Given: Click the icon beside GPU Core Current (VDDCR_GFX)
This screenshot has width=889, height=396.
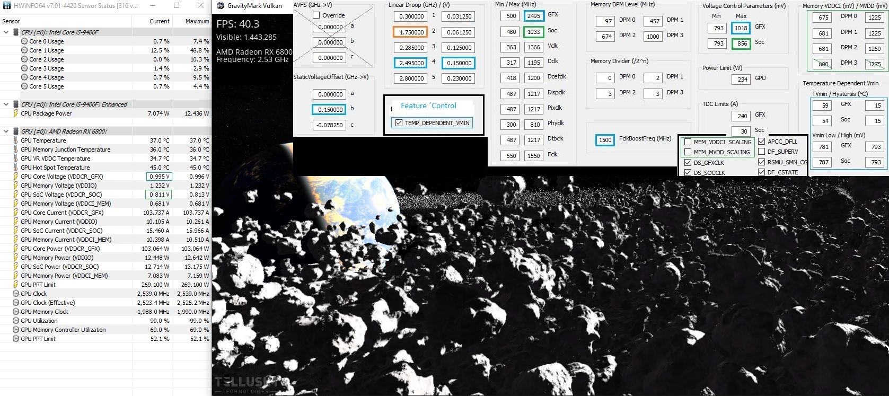Looking at the screenshot, I should (x=16, y=213).
